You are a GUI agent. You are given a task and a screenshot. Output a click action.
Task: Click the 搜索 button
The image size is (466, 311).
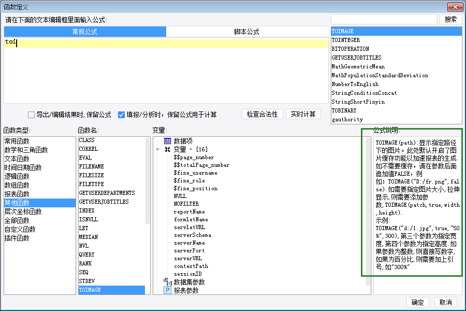[450, 19]
